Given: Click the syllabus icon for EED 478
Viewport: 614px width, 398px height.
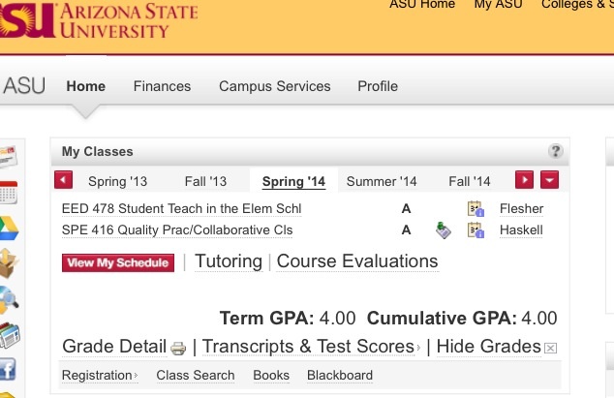Looking at the screenshot, I should pyautogui.click(x=476, y=208).
